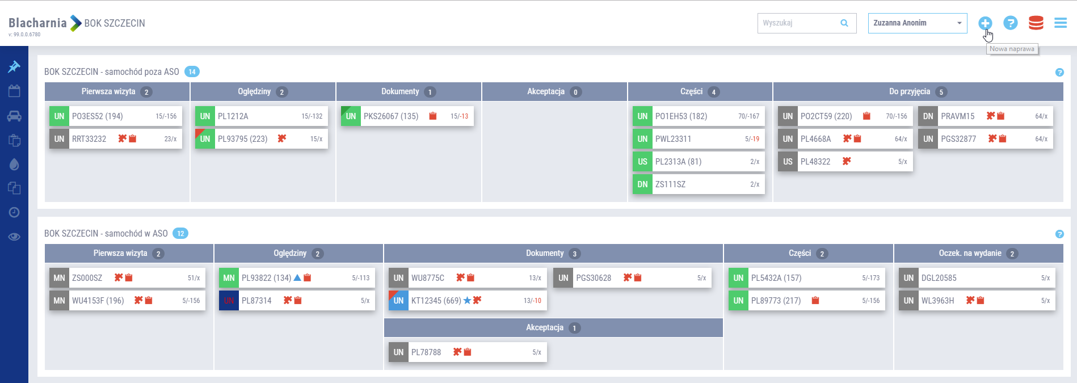Open help for 'samochód w ASO' board
The width and height of the screenshot is (1077, 383).
pyautogui.click(x=1059, y=234)
